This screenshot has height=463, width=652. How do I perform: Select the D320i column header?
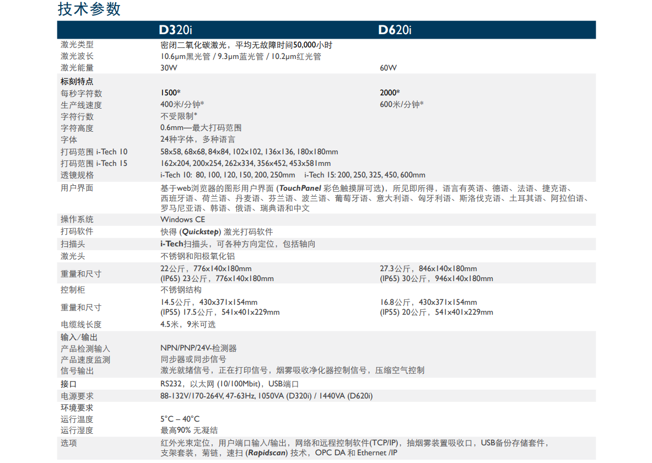[x=175, y=30]
